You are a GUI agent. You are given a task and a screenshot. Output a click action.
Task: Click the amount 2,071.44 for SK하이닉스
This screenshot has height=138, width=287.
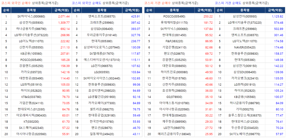[64, 16]
